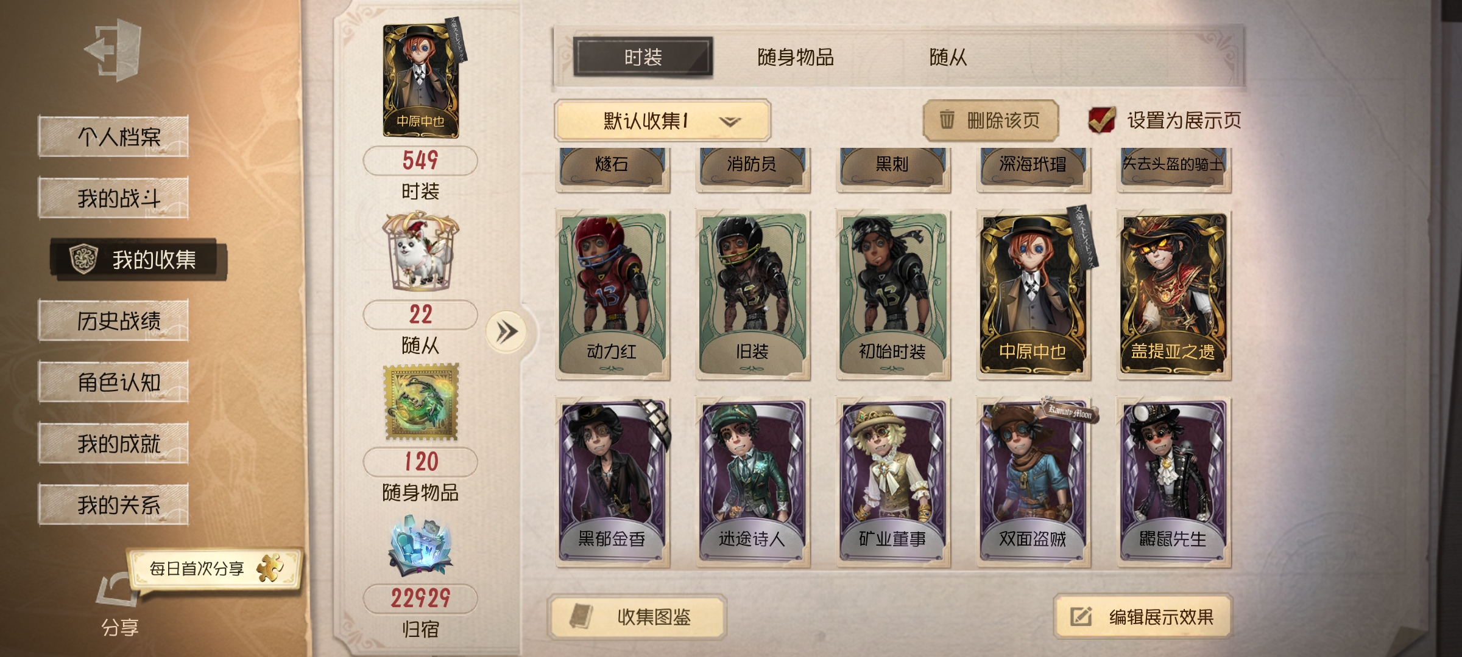This screenshot has width=1462, height=657.
Task: Click the 每日首次分享 puzzle banner
Action: click(214, 568)
